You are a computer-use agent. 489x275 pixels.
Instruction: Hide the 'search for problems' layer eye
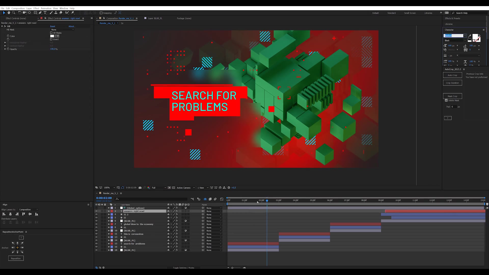click(96, 244)
